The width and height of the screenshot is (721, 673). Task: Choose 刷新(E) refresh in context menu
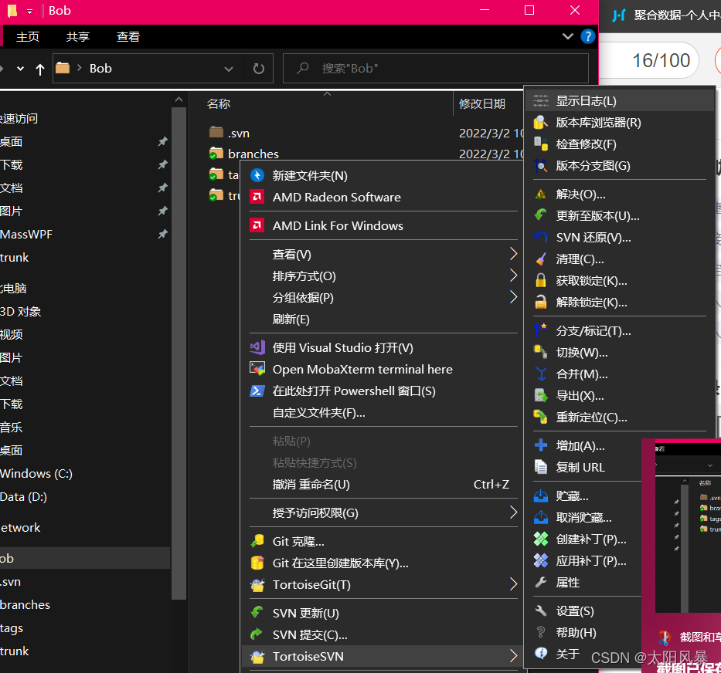(383, 319)
